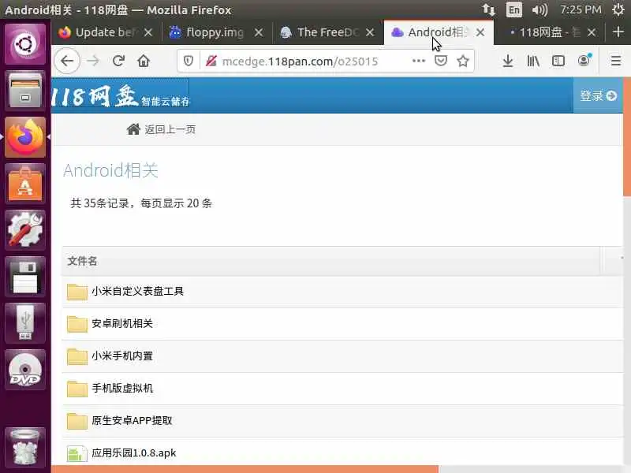Open the Library panel
631x473 pixels.
[533, 61]
